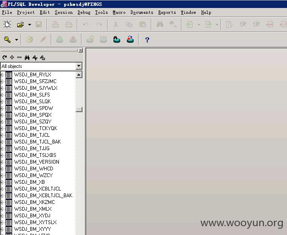
Task: Select the WSDJ_BM_SPQX table
Action: (x=33, y=115)
